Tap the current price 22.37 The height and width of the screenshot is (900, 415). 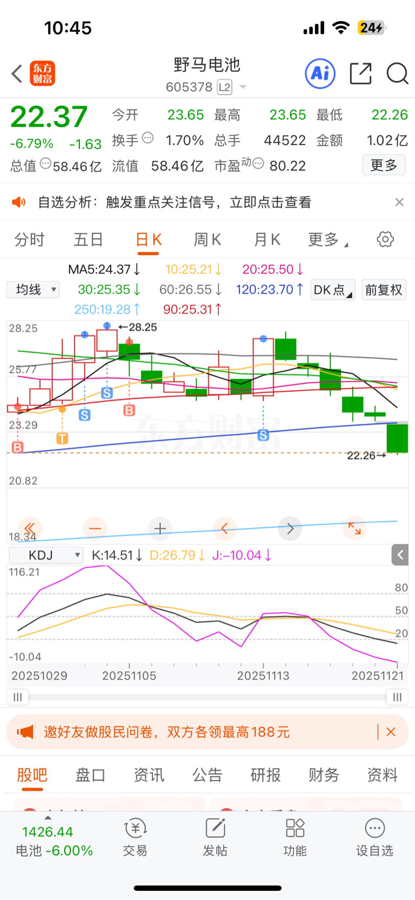49,117
